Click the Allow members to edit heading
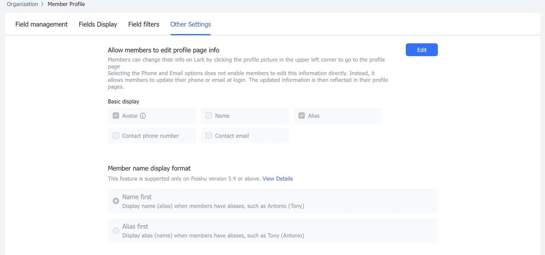 click(x=163, y=50)
